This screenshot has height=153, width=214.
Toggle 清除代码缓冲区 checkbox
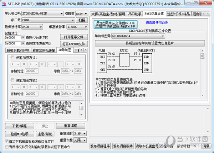(24, 37)
